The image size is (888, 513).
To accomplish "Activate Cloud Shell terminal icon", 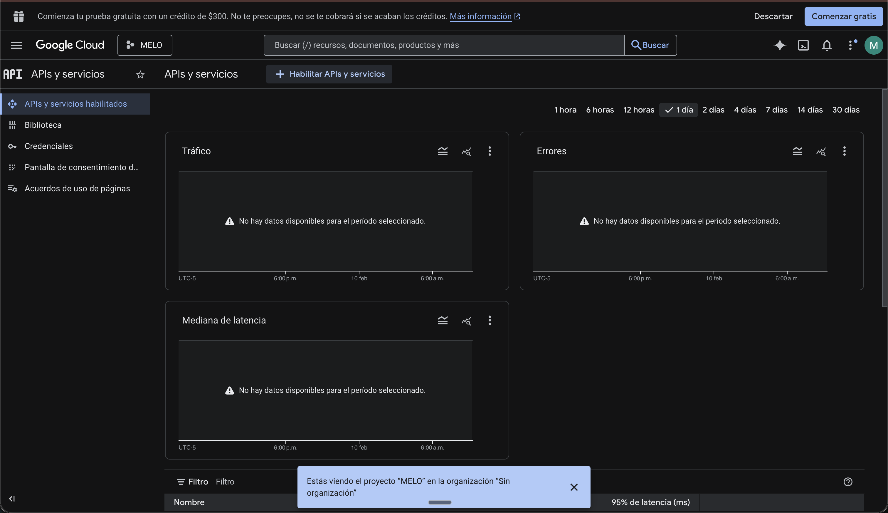I will pos(803,45).
